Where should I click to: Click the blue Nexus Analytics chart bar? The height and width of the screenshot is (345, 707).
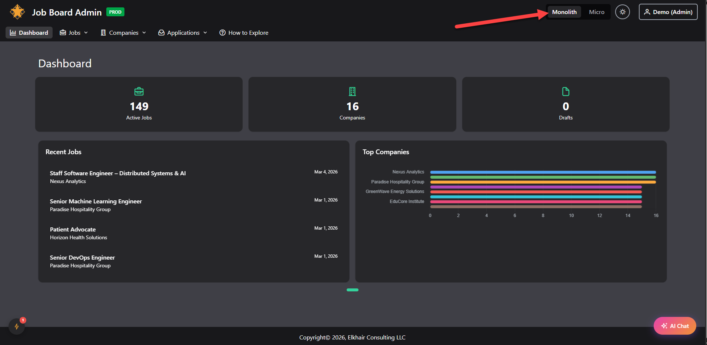(x=543, y=172)
